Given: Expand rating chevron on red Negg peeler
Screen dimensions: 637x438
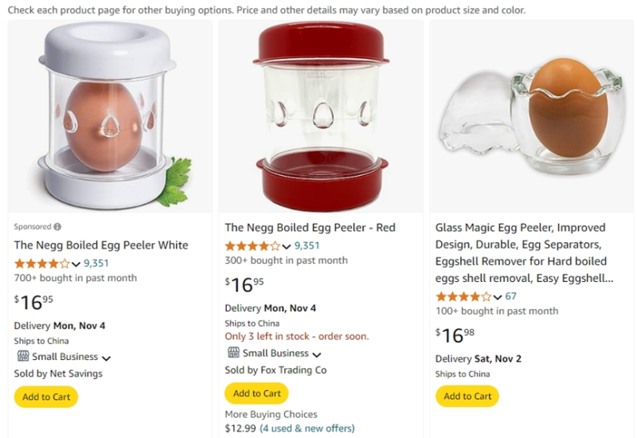Looking at the screenshot, I should tap(287, 247).
